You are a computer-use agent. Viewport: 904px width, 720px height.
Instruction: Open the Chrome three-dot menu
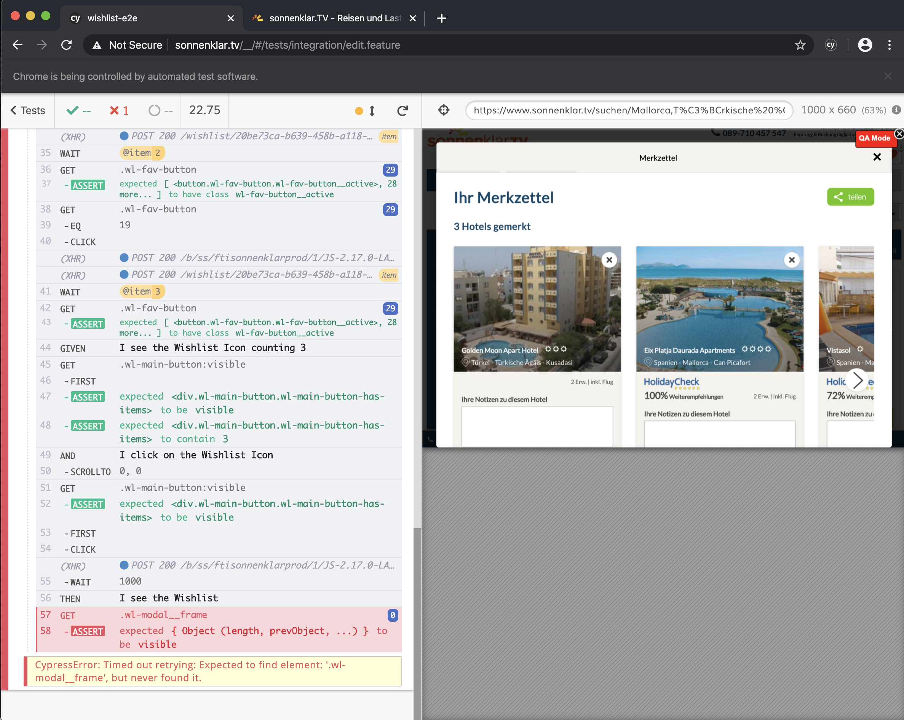(x=889, y=45)
